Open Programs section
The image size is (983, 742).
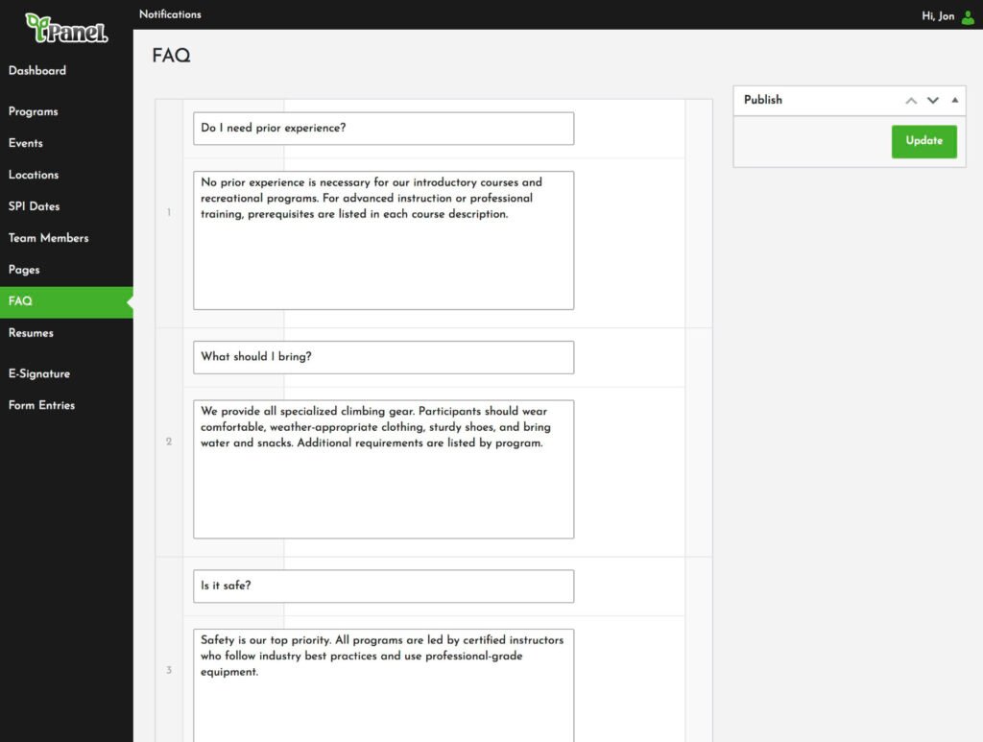34,111
